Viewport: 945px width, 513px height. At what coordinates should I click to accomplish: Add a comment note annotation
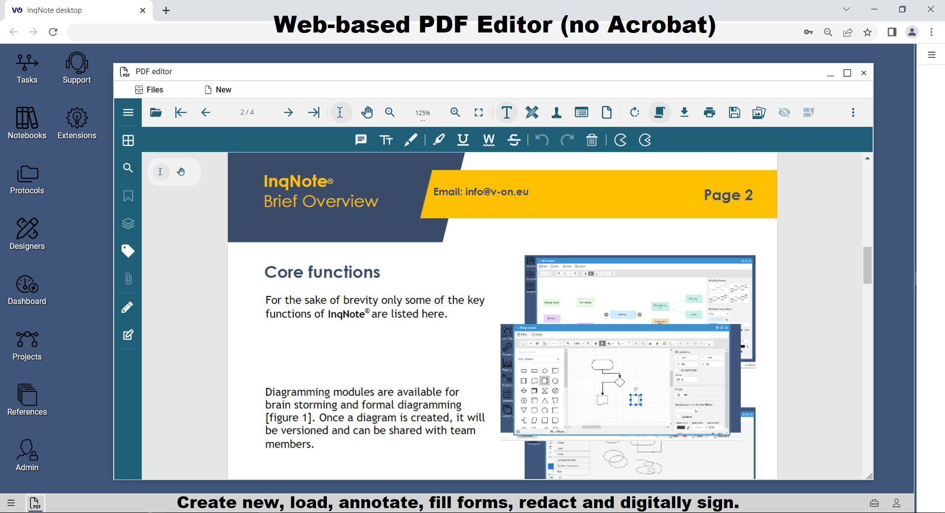coord(361,140)
